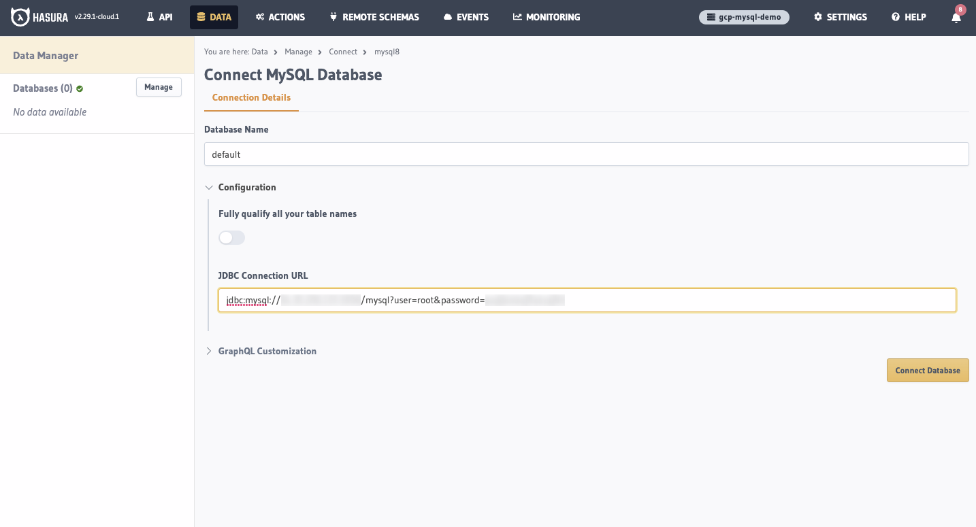Open the Help menu
Screen dimensions: 976x527
909,17
